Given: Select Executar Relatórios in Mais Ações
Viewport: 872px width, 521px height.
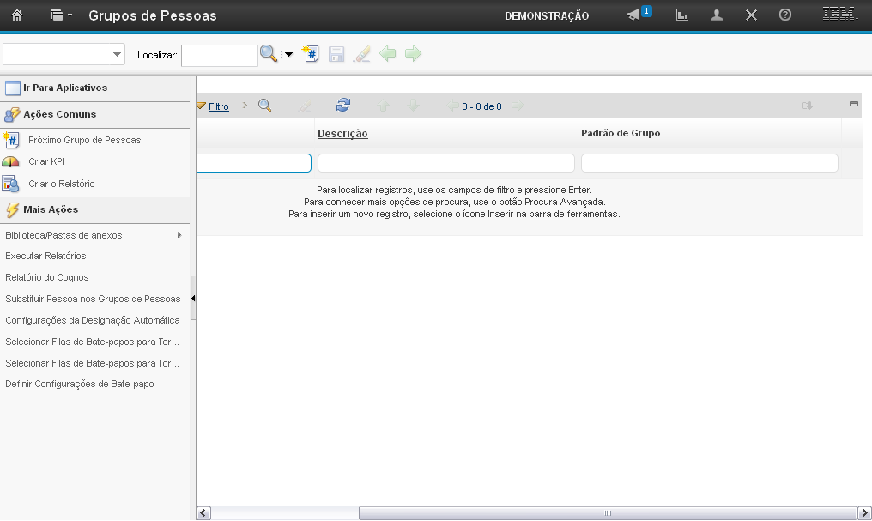Looking at the screenshot, I should (x=45, y=256).
